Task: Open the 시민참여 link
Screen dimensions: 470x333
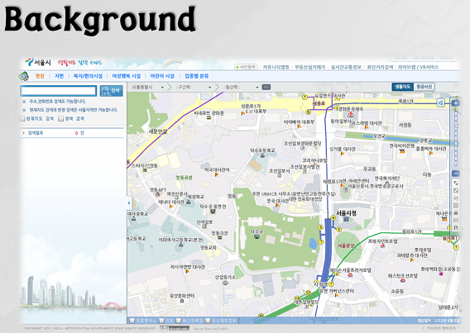Action: click(246, 67)
